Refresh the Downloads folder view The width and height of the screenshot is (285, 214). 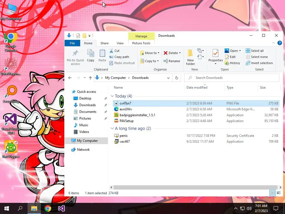(x=176, y=78)
